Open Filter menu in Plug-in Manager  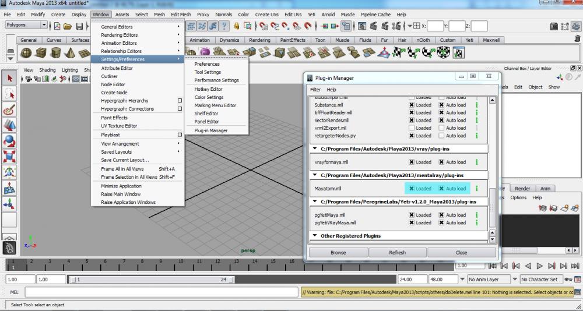(315, 90)
